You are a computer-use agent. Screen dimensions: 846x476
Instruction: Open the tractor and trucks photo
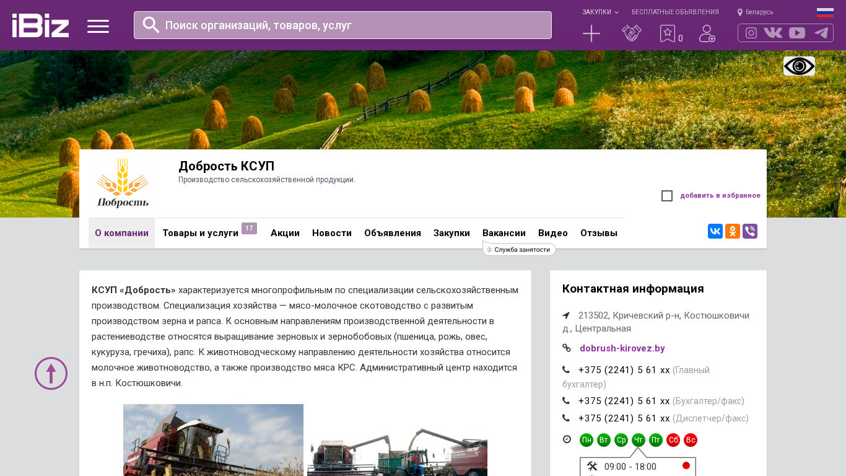[x=397, y=452]
